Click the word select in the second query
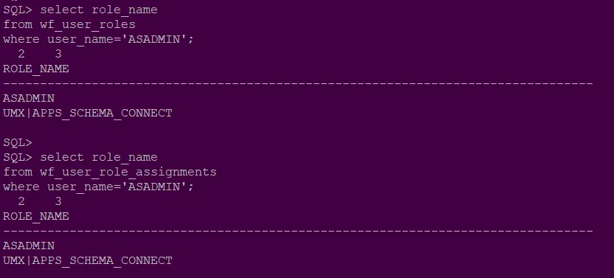The width and height of the screenshot is (614, 278). pyautogui.click(x=62, y=157)
